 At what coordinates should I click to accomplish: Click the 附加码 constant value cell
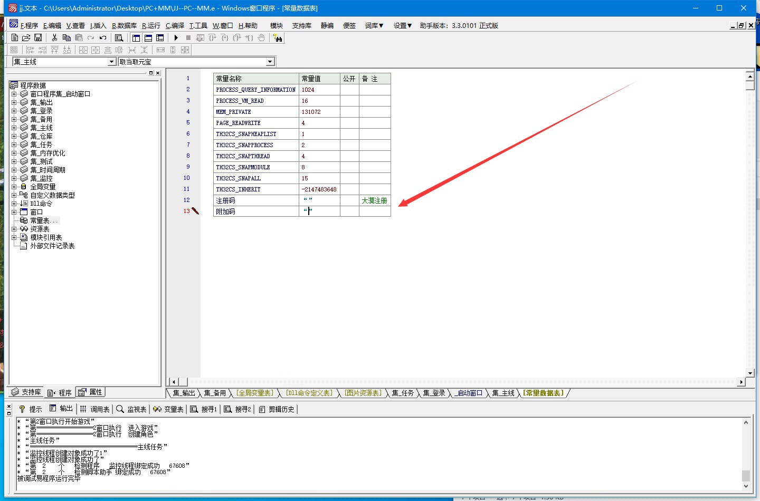319,211
